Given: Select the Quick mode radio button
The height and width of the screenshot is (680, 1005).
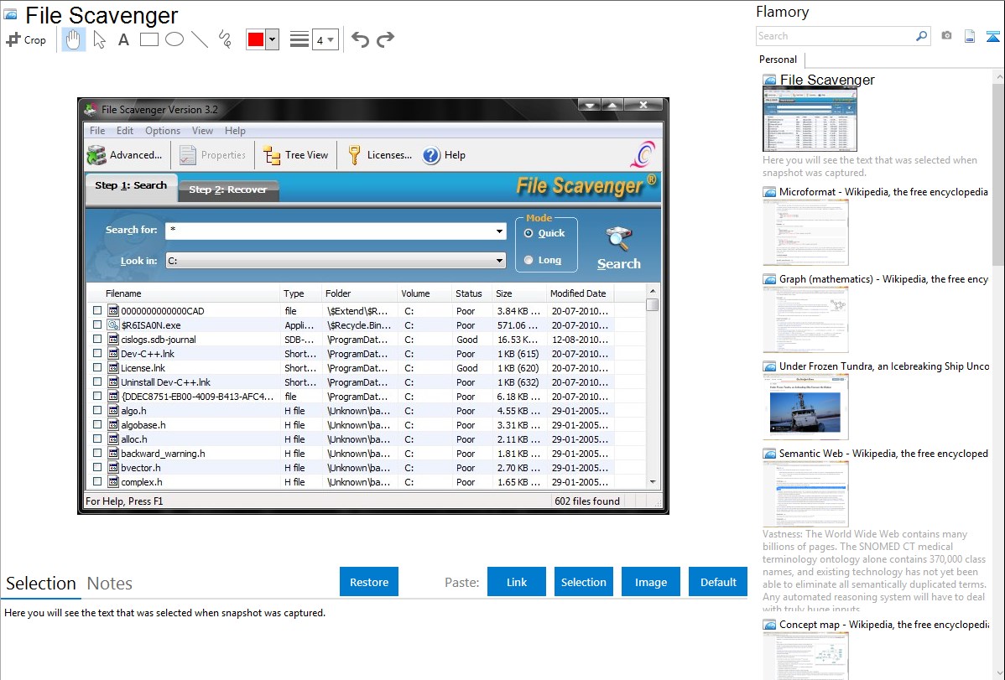Looking at the screenshot, I should point(529,233).
